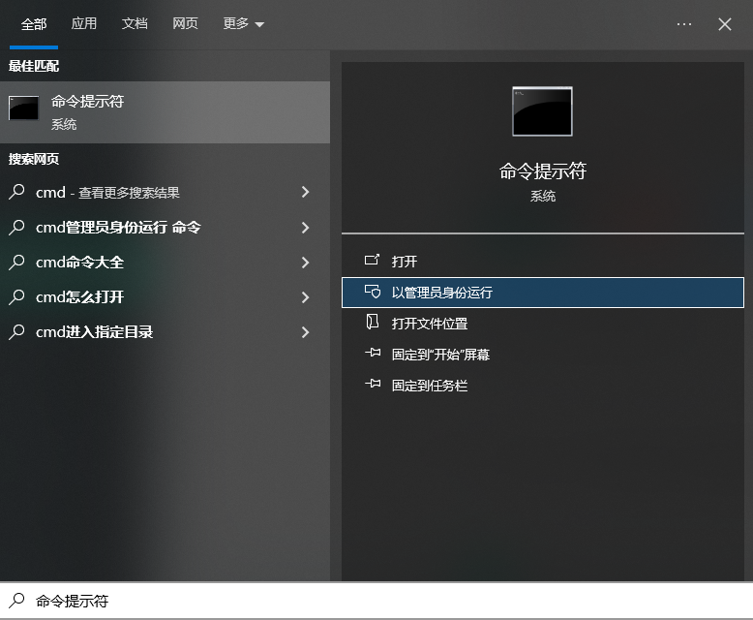Click the magnifier icon beside cmd进入指定目录
This screenshot has width=753, height=620.
pyautogui.click(x=16, y=331)
